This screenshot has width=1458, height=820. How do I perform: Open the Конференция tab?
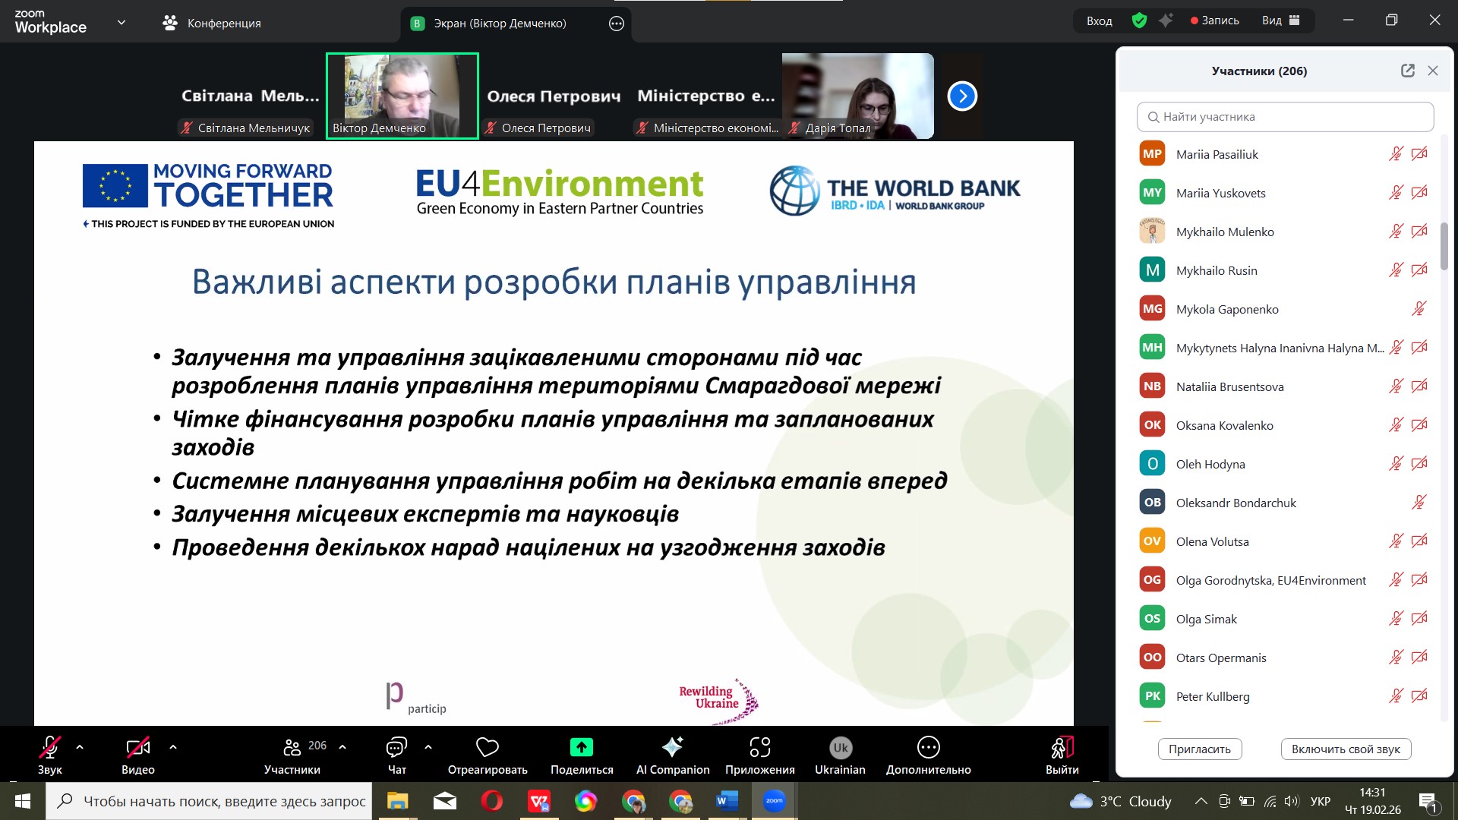(x=212, y=23)
